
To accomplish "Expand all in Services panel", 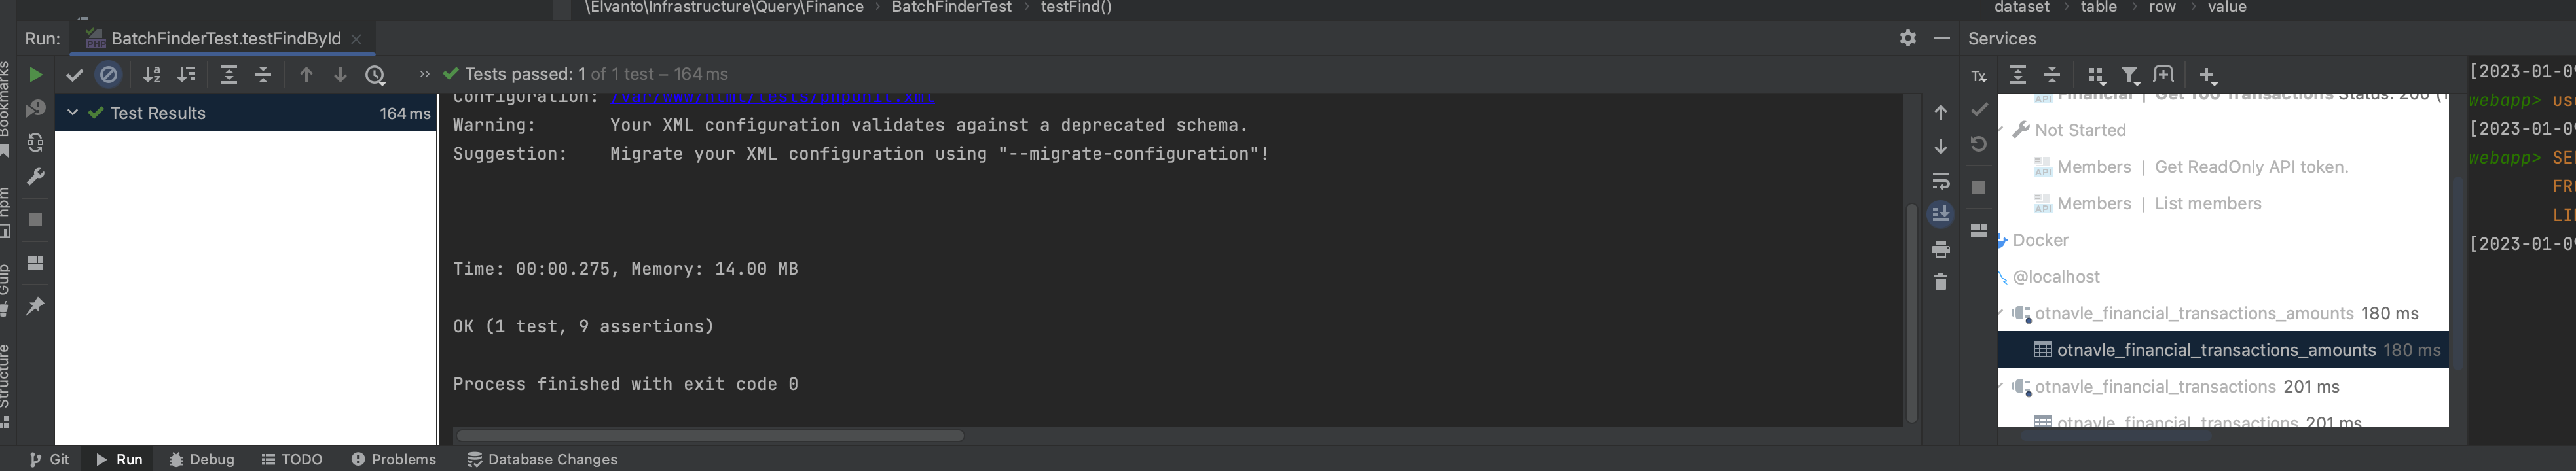I will (2018, 75).
